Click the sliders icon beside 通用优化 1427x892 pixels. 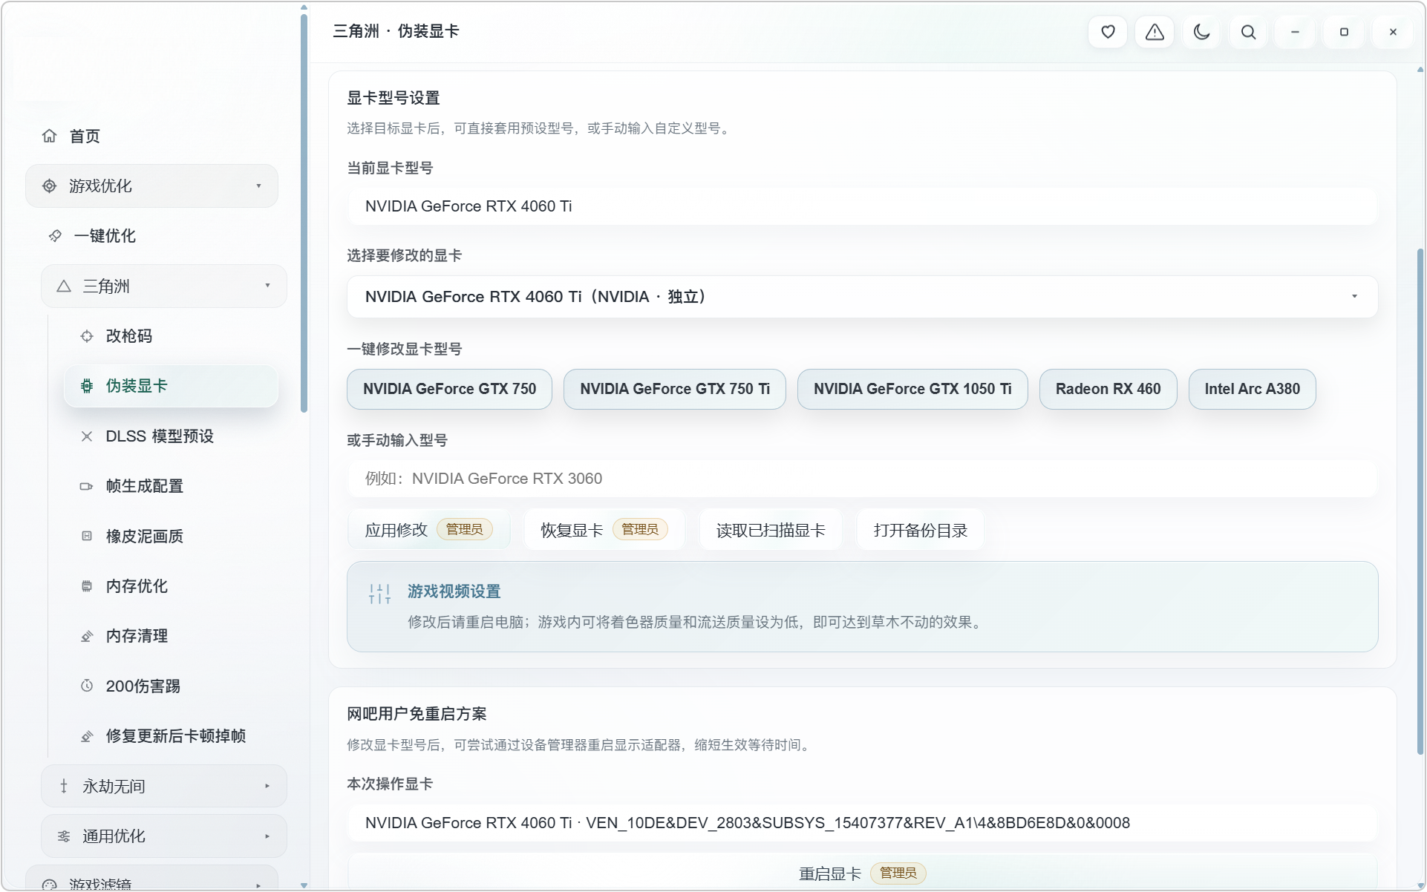(x=64, y=836)
